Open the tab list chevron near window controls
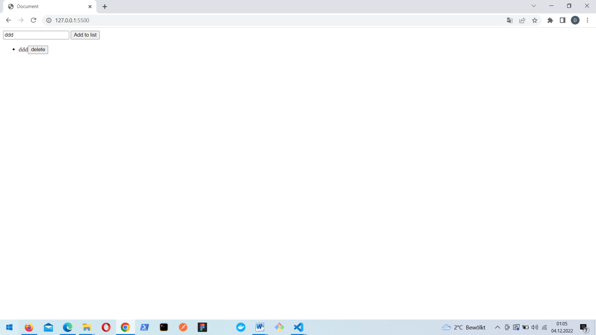 coord(533,5)
